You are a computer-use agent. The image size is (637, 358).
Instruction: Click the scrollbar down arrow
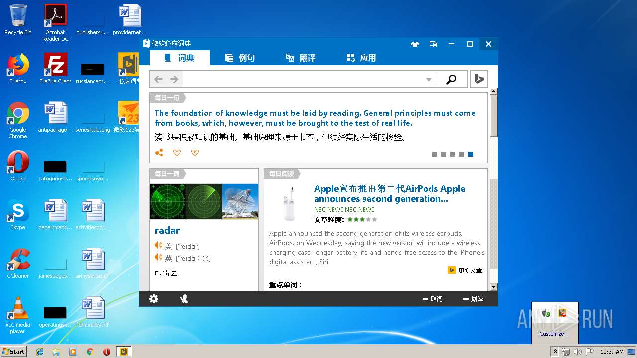pyautogui.click(x=493, y=287)
